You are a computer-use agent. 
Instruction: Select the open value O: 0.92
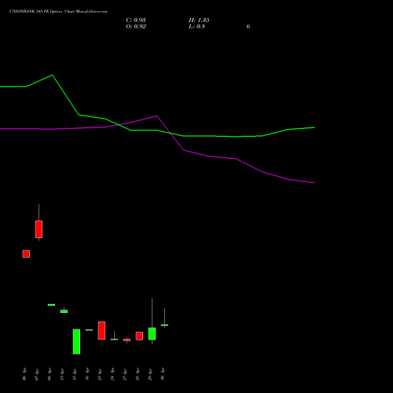coord(136,27)
